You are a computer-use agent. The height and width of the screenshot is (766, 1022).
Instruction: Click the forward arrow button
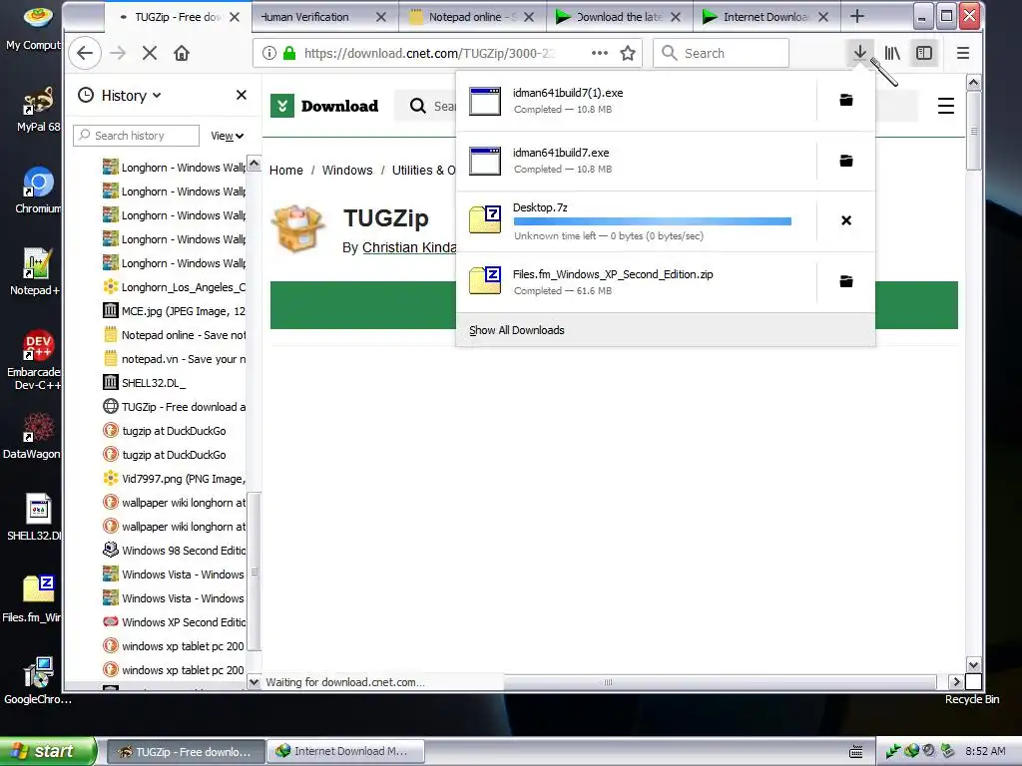[x=118, y=53]
